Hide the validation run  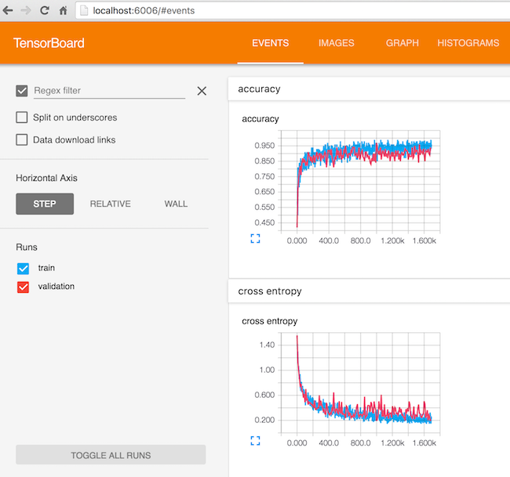23,287
